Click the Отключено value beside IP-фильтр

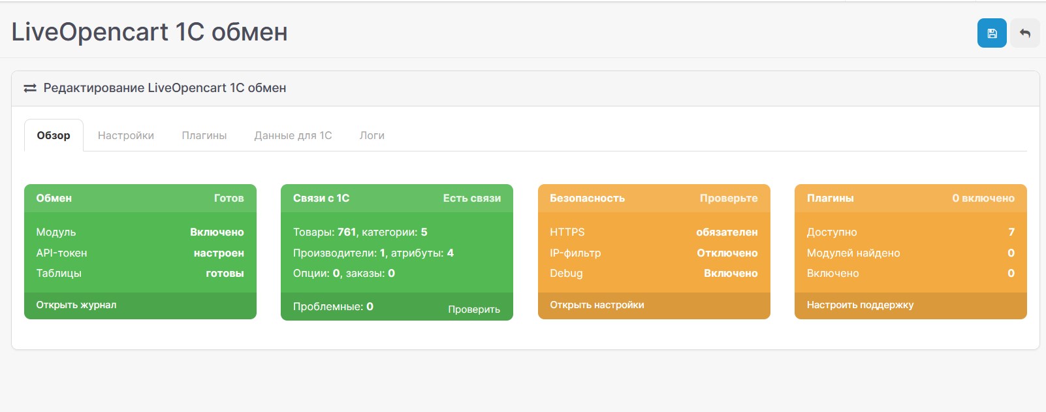pos(727,253)
